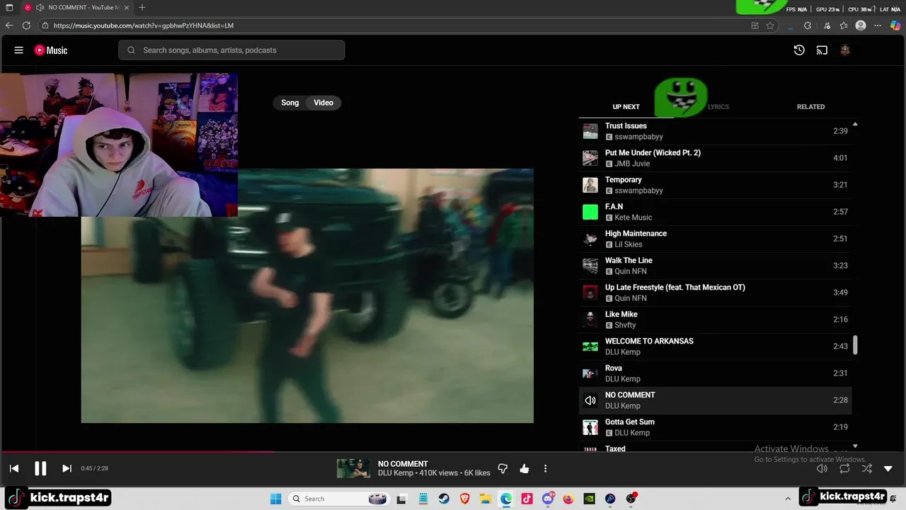This screenshot has height=510, width=906.
Task: Go back in the browser
Action: 9,25
